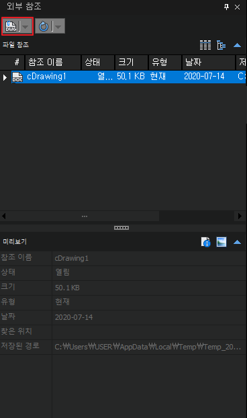Image resolution: width=247 pixels, height=418 pixels.
Task: Close the 외부 참조 panel
Action: point(237,7)
